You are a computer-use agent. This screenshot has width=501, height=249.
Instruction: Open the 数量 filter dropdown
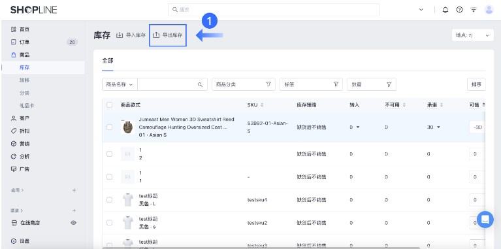(x=372, y=85)
